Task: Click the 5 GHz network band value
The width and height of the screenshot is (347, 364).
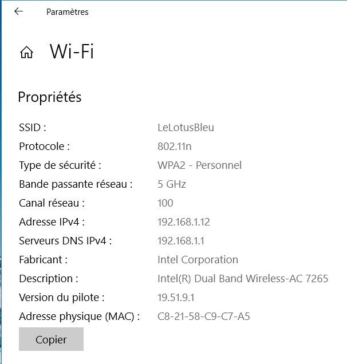Action: coord(172,184)
